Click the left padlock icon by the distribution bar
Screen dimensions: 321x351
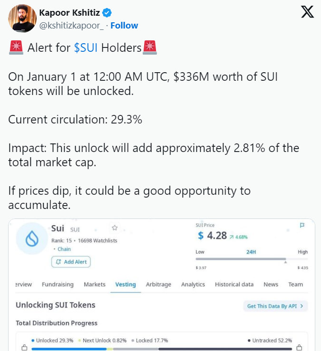click(24, 348)
